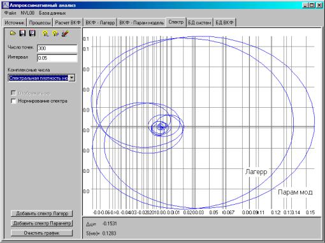
Task: Open the Файл menu
Action: click(x=10, y=13)
